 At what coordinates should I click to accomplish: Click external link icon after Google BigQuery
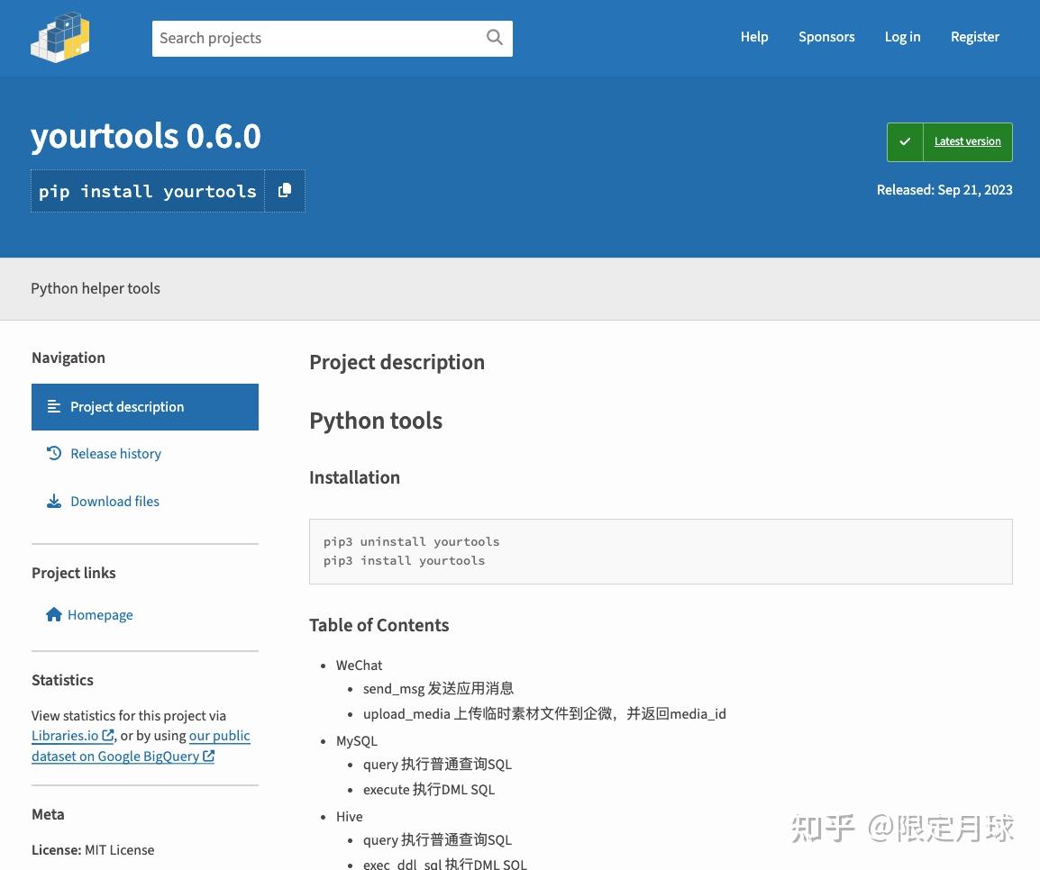(x=208, y=757)
